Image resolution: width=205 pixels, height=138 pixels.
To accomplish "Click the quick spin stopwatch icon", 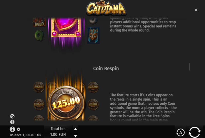I will click(x=12, y=116).
